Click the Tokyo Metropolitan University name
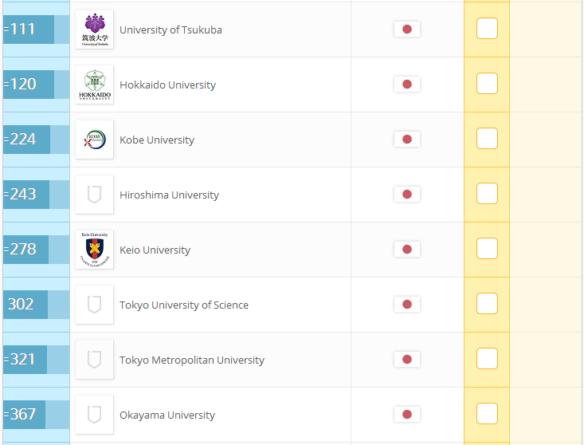 (x=192, y=360)
